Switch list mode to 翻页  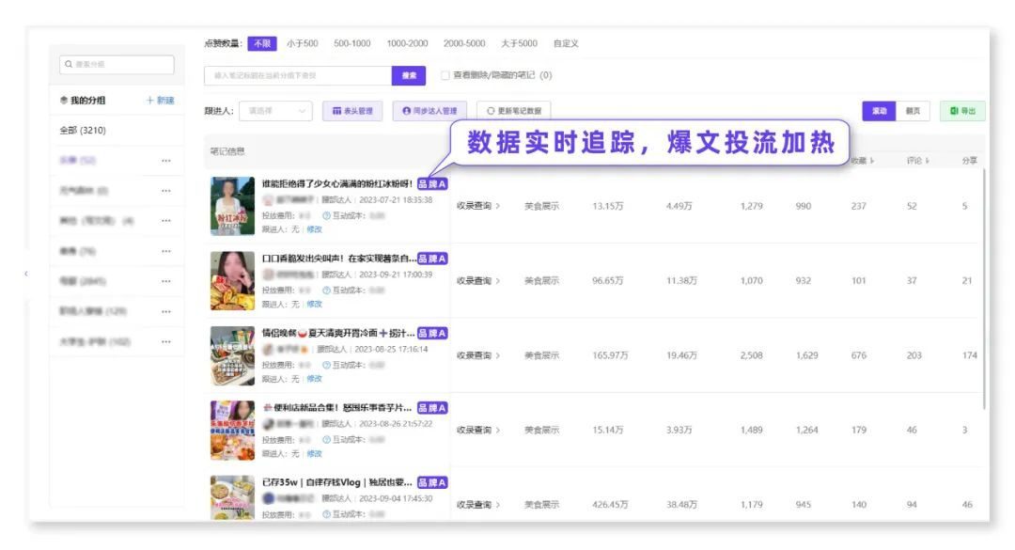point(913,111)
